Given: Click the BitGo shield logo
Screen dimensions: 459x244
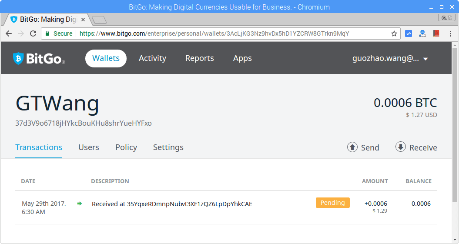Looking at the screenshot, I should (x=18, y=58).
